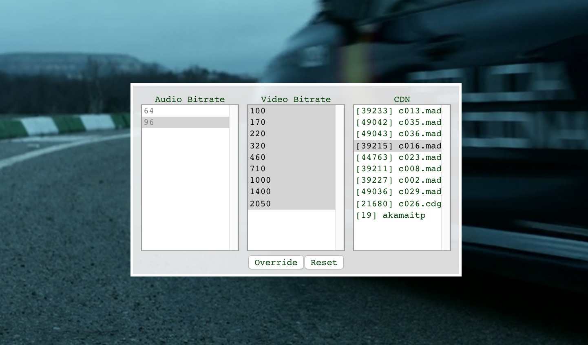Select CDN [39215] c016.mad
This screenshot has width=588, height=345.
coord(398,146)
